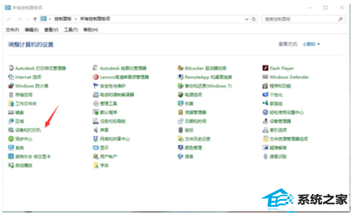This screenshot has height=214, width=352.
Task: Click the 鼠标 mouse icon
Action: tap(180, 130)
